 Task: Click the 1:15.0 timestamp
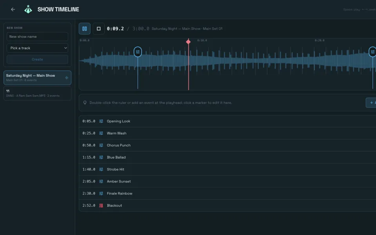89,157
